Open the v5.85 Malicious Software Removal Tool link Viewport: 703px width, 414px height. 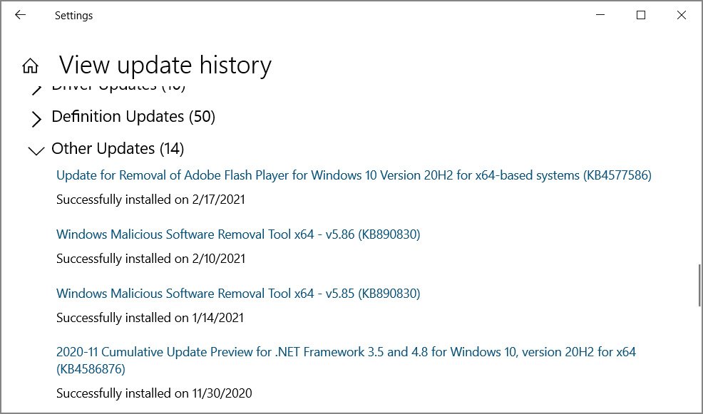237,293
